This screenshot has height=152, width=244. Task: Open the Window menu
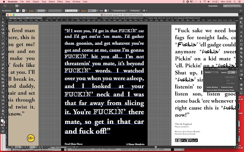coord(76,2)
